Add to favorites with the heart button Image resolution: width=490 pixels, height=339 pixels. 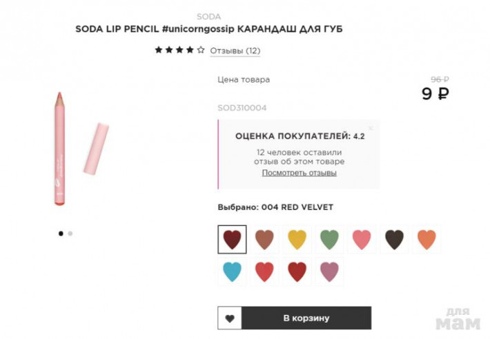pos(229,318)
